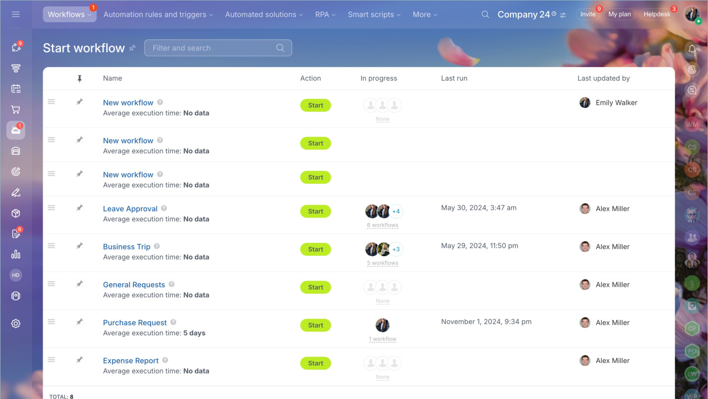Start the General Requests workflow
The image size is (708, 399).
click(x=316, y=287)
